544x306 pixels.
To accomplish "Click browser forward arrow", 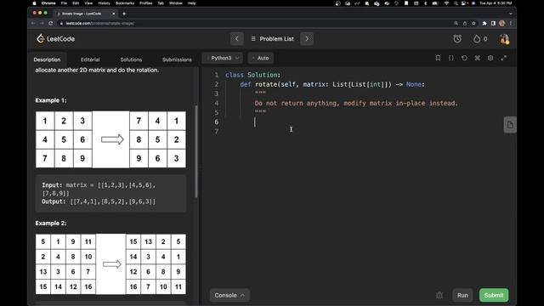I will (x=42, y=23).
